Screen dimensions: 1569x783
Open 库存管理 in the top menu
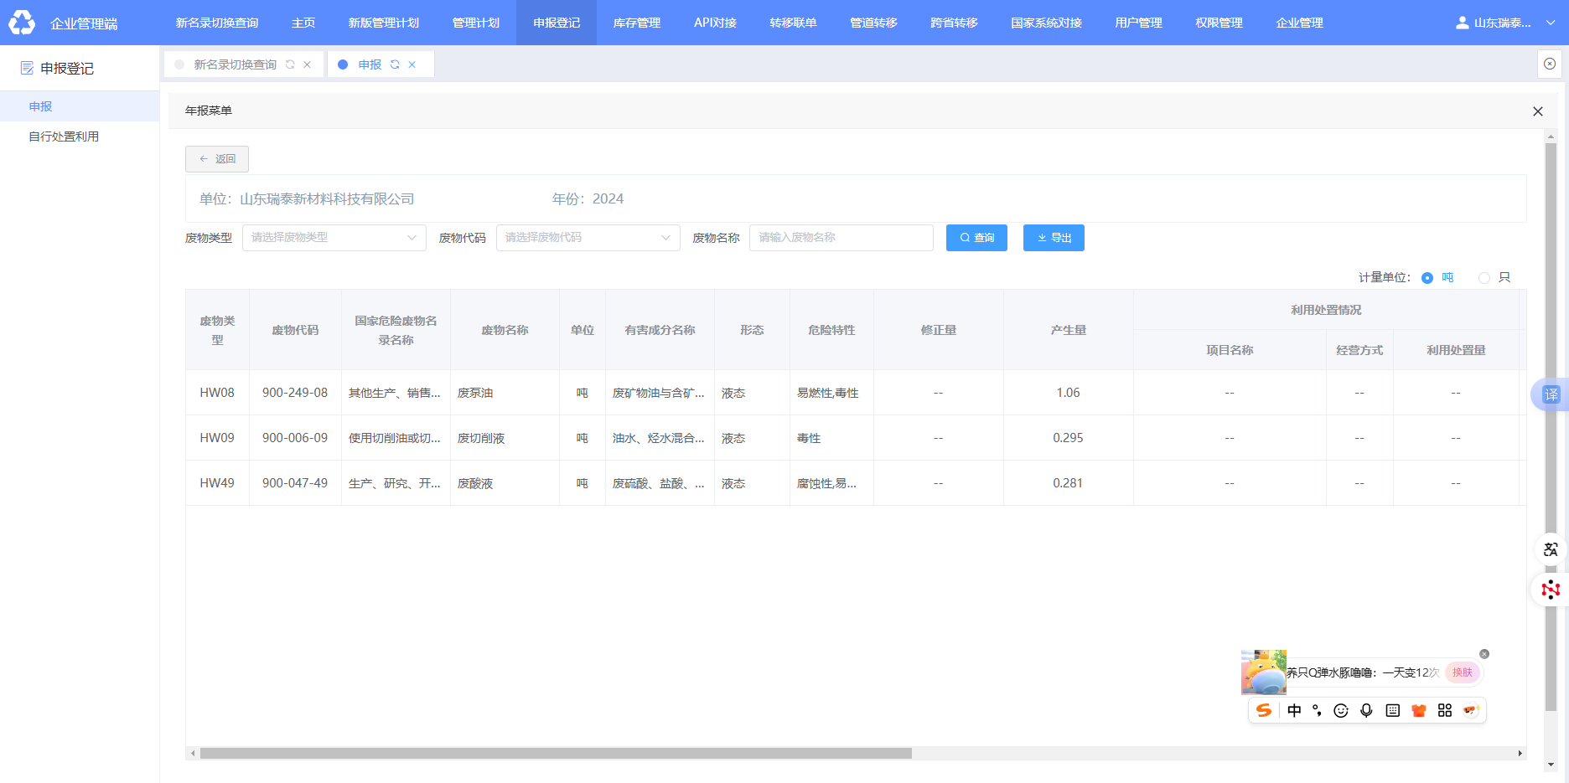[x=637, y=23]
